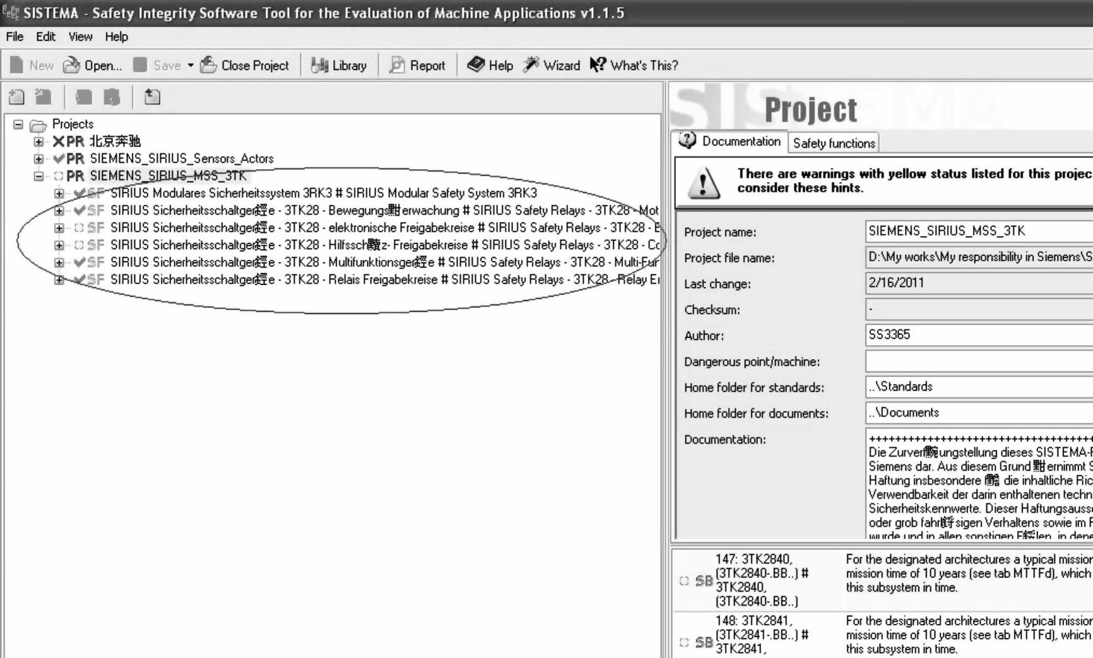Expand the 3TK28 Bewegungsüberwachung safety function
The height and width of the screenshot is (658, 1093).
tap(59, 210)
